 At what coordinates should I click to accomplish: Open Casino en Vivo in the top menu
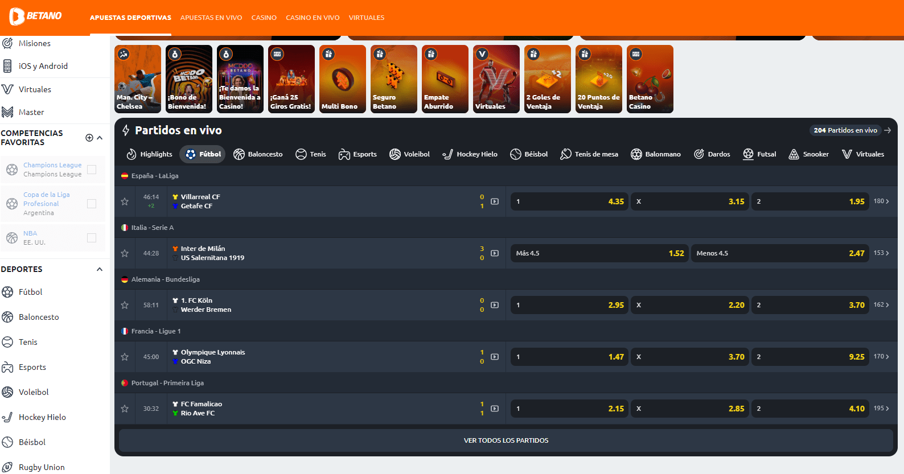[x=313, y=18]
